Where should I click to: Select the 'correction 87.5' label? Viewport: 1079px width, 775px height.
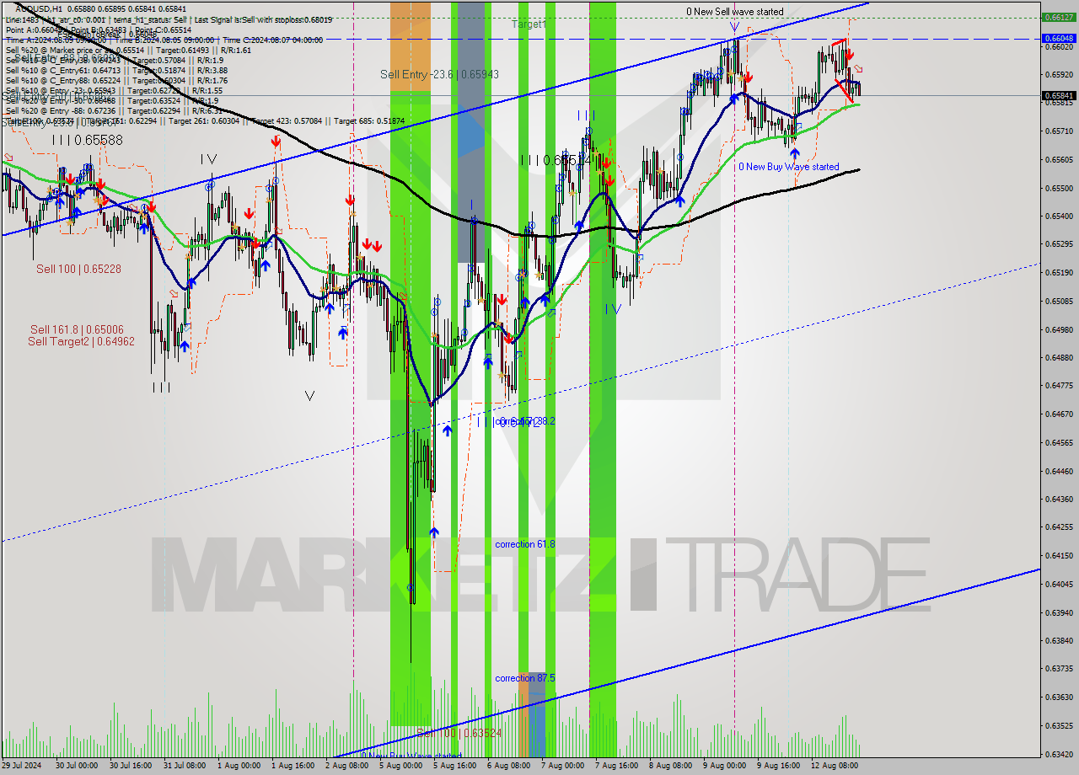tap(525, 678)
